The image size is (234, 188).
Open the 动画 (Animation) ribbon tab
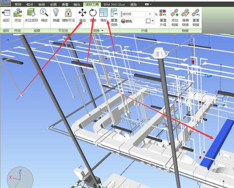coord(53,5)
